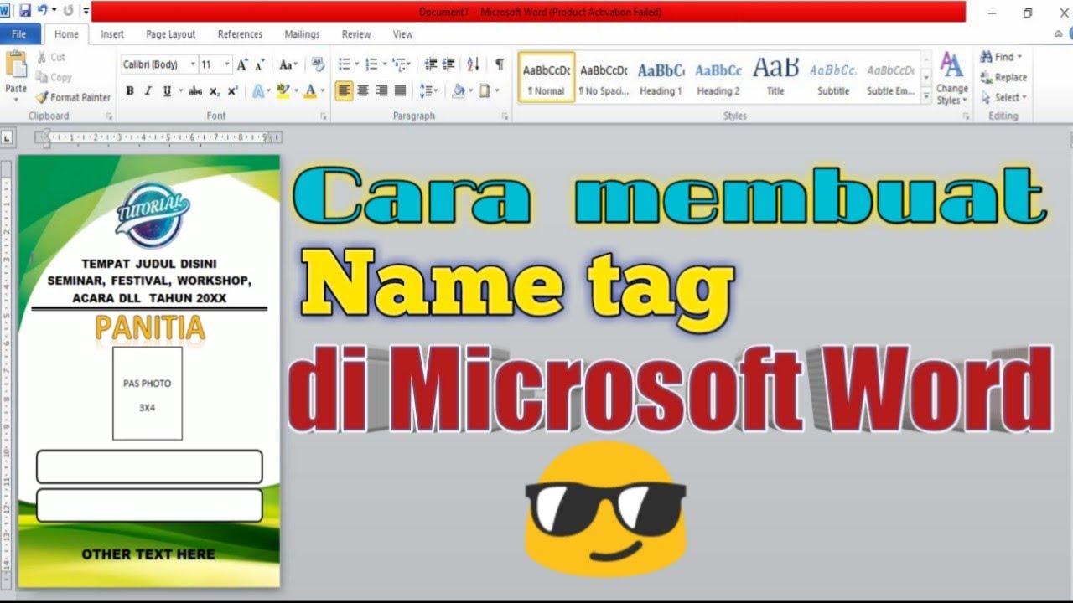The image size is (1073, 603).
Task: Sort the selected text
Action: [x=473, y=64]
